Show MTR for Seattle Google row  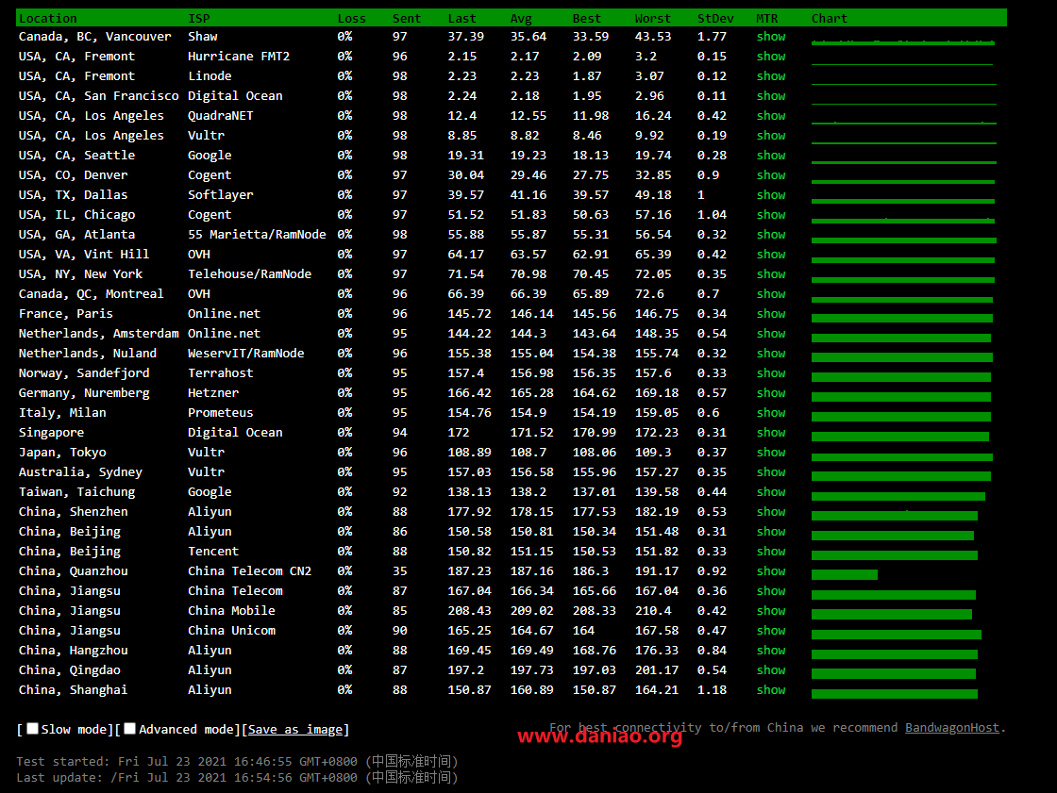pyautogui.click(x=770, y=156)
